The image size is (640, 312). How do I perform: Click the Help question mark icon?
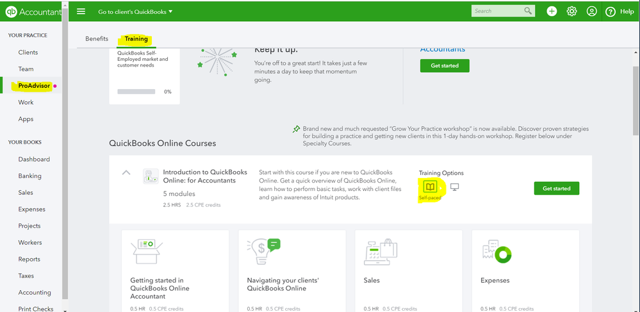point(611,11)
